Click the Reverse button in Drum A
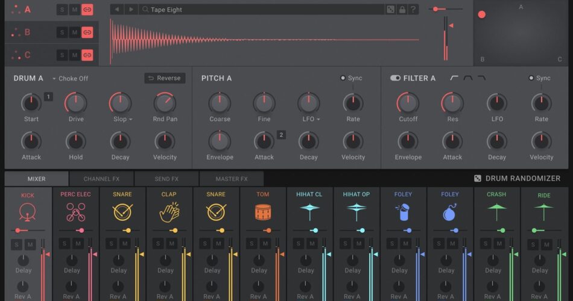 pyautogui.click(x=165, y=78)
